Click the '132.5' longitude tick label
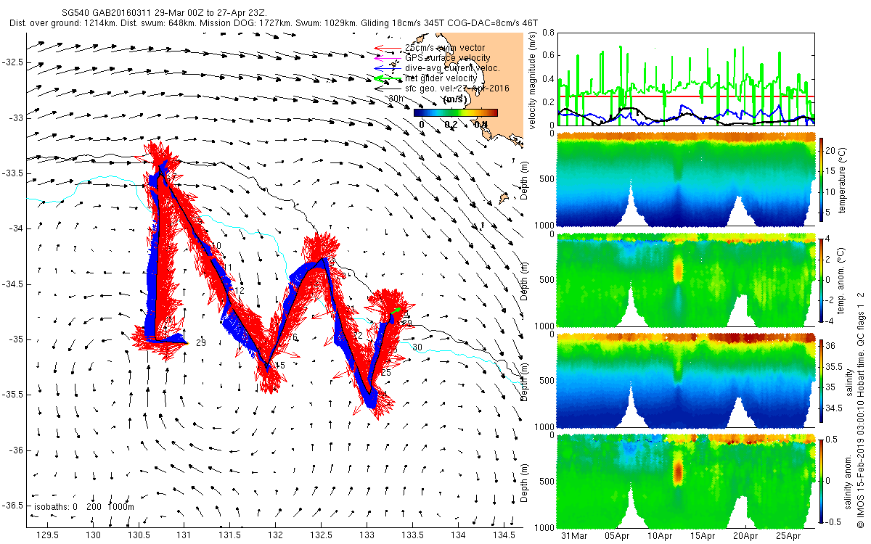Viewport: 871px width, 544px height. coord(322,535)
